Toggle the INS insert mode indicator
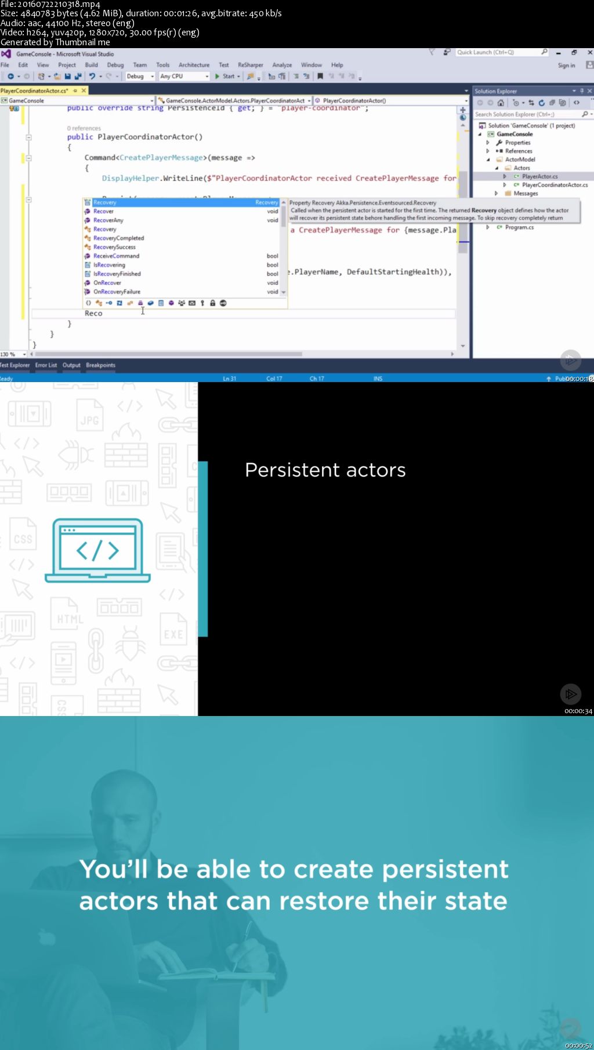Image resolution: width=594 pixels, height=1050 pixels. pyautogui.click(x=378, y=379)
